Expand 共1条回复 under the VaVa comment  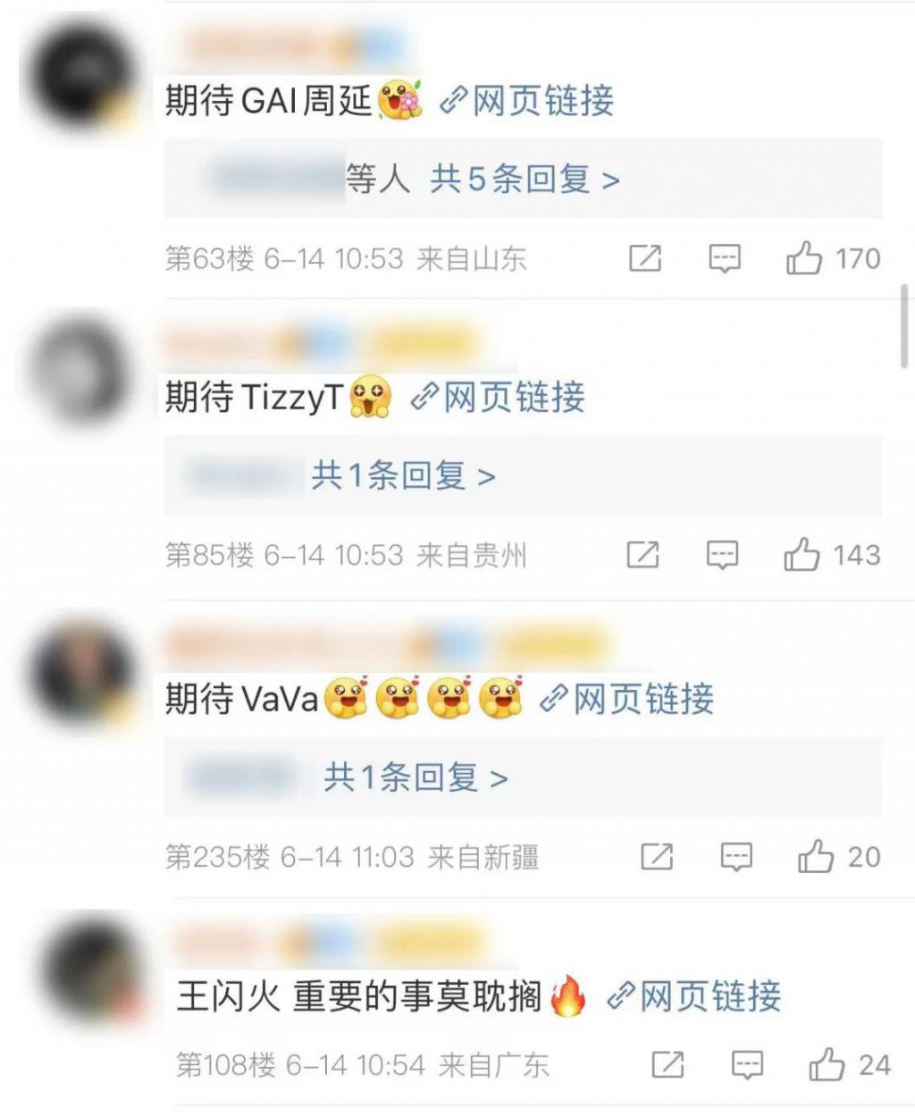[416, 777]
